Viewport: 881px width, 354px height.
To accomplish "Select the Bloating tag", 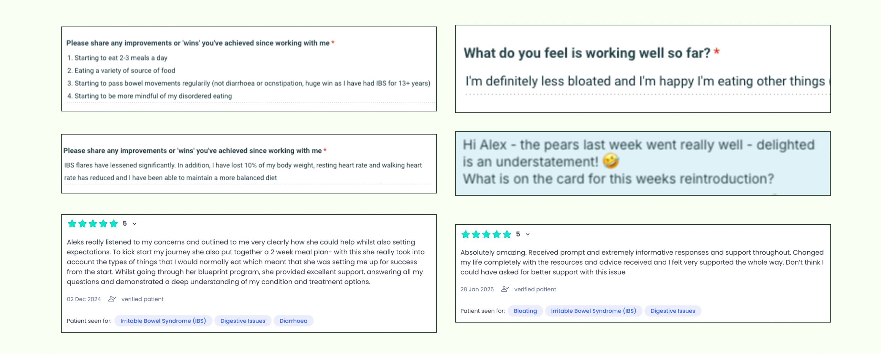I will (525, 311).
